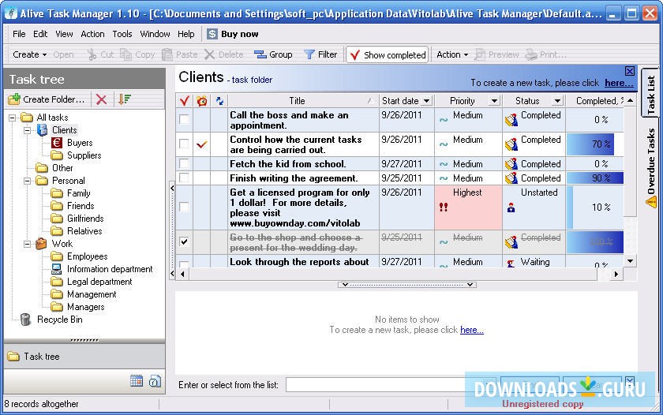Open the Create dropdown in toolbar
Image resolution: width=663 pixels, height=415 pixels.
30,54
